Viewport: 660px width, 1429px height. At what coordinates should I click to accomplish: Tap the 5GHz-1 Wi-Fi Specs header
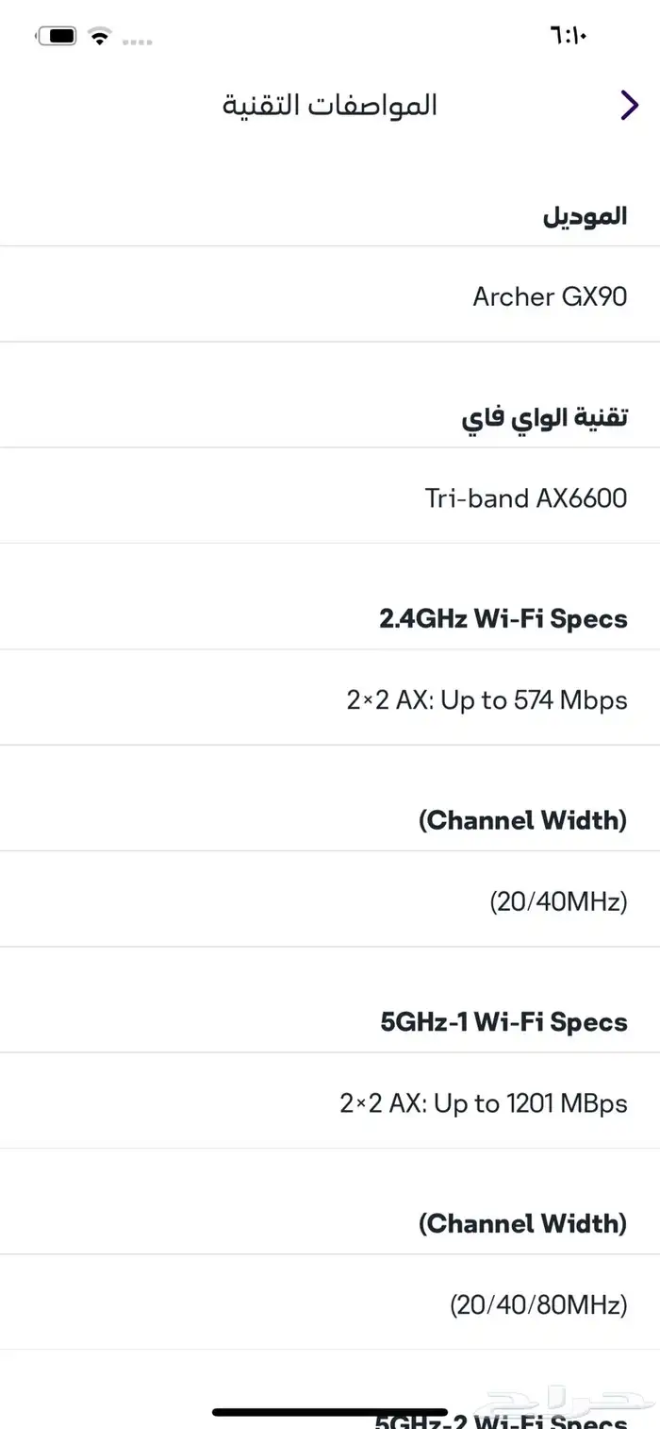[x=503, y=1021]
